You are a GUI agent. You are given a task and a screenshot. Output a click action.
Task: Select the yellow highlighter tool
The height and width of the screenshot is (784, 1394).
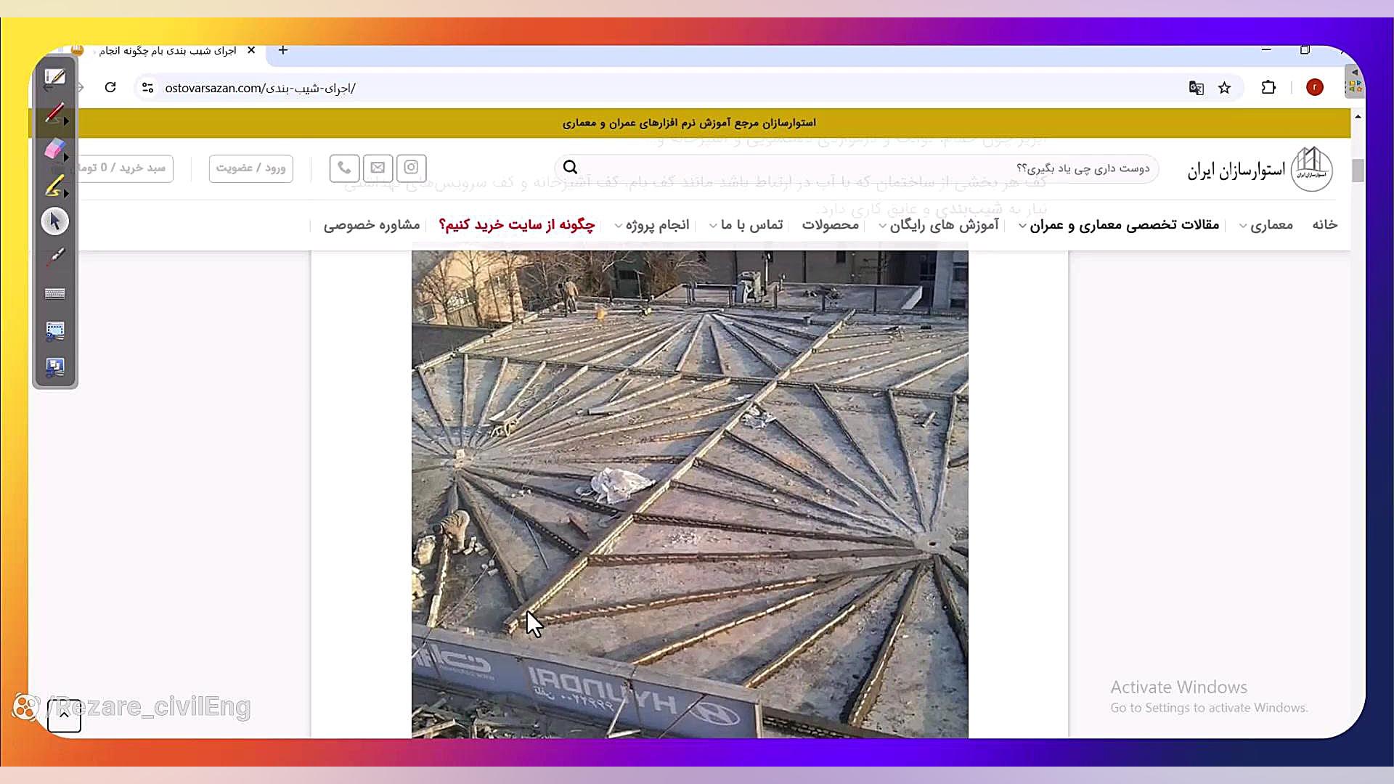click(x=54, y=186)
